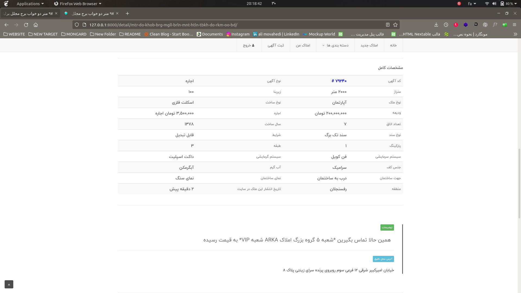Screen dimensions: 521x293
Task: Click the ۷۹۲۴۰ # ad code link
Action: pyautogui.click(x=339, y=81)
